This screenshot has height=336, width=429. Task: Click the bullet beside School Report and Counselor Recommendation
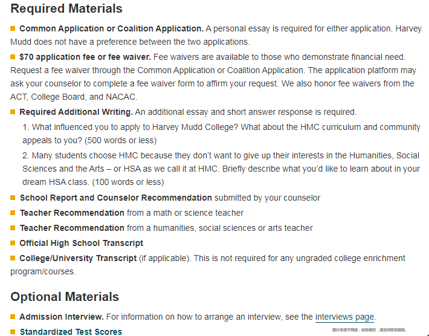coord(13,198)
